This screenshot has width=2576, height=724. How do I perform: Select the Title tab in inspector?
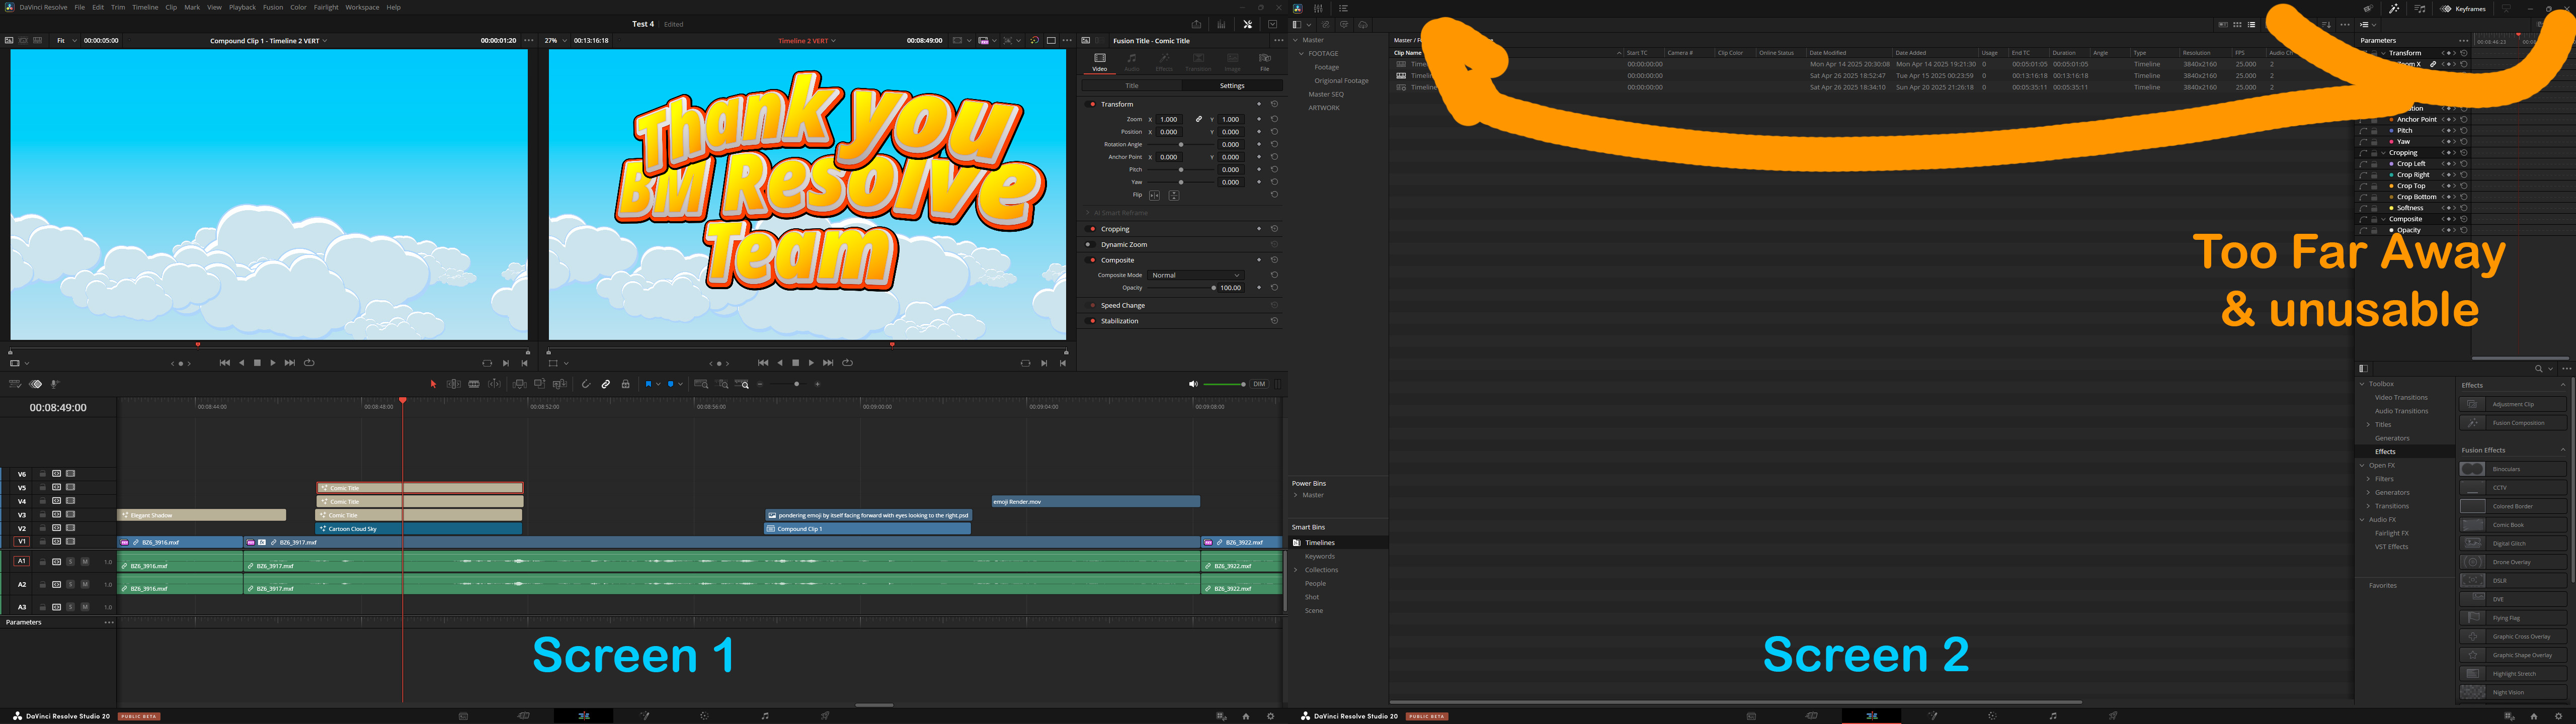(x=1132, y=86)
